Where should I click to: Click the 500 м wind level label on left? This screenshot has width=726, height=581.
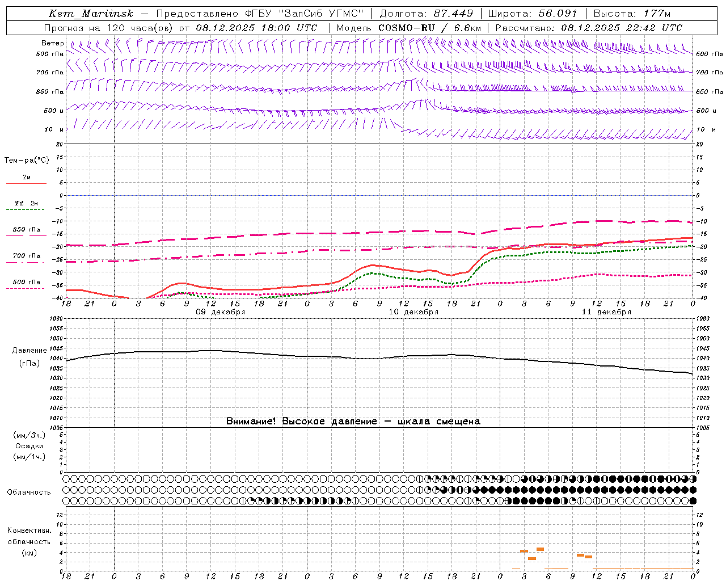coord(54,111)
